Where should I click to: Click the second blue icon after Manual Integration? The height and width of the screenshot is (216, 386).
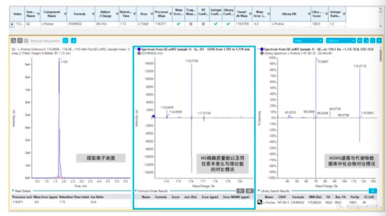coord(74,41)
